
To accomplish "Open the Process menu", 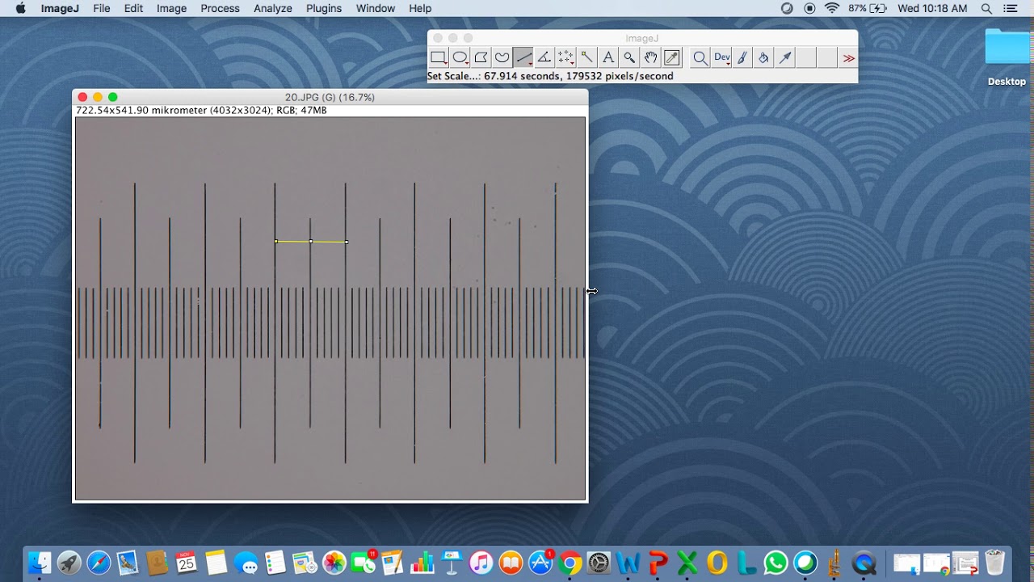I will (220, 8).
